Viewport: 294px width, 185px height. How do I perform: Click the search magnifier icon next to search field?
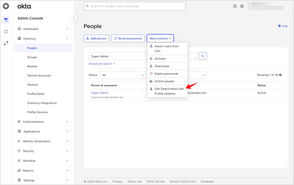[203, 56]
